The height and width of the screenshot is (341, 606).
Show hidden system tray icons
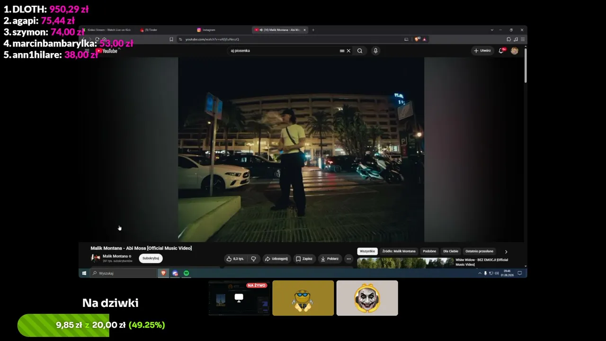coord(480,273)
